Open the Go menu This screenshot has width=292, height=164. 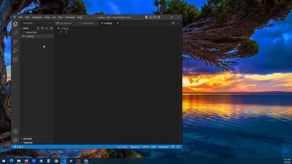54,17
